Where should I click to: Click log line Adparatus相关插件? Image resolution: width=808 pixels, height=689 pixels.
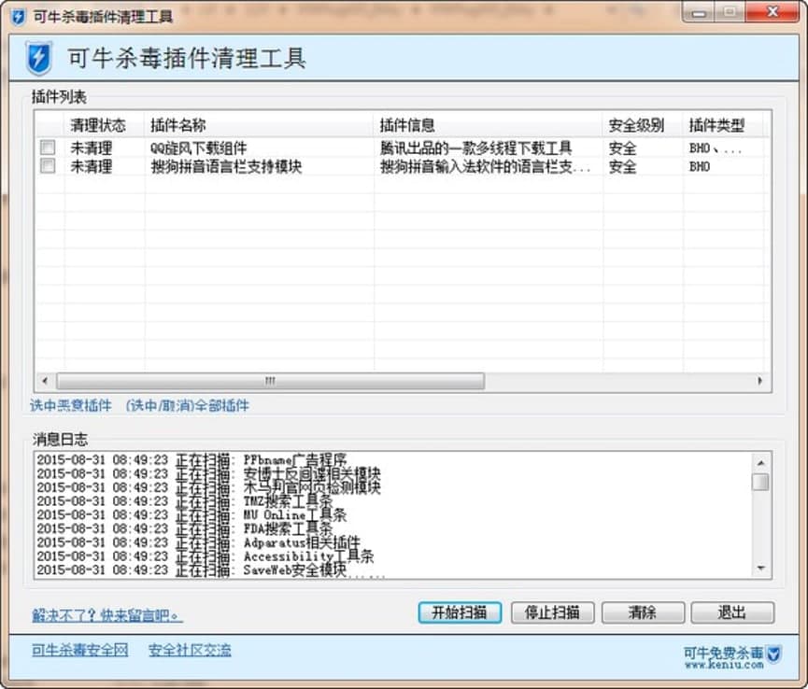(198, 542)
